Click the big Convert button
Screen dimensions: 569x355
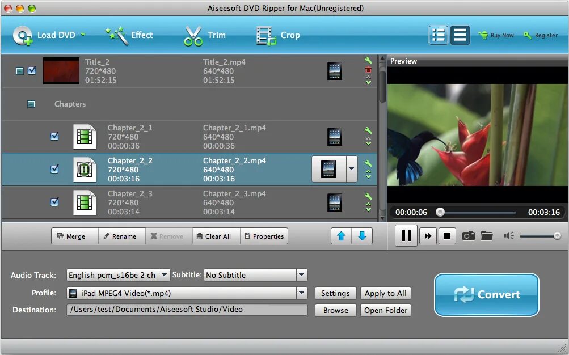(x=486, y=294)
